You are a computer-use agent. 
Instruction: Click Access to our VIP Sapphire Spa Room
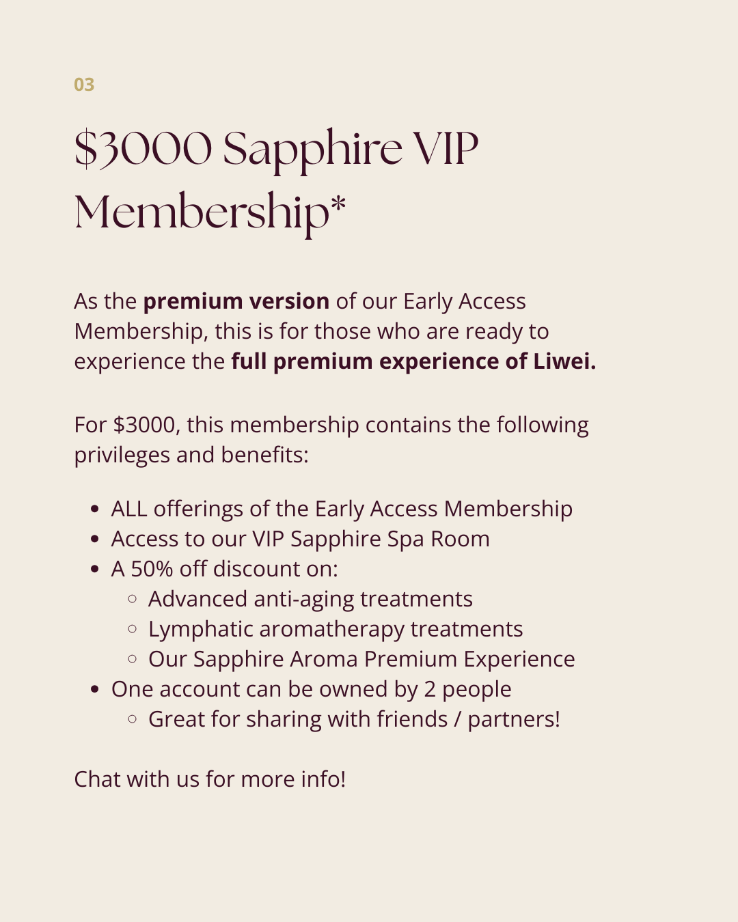coord(301,539)
